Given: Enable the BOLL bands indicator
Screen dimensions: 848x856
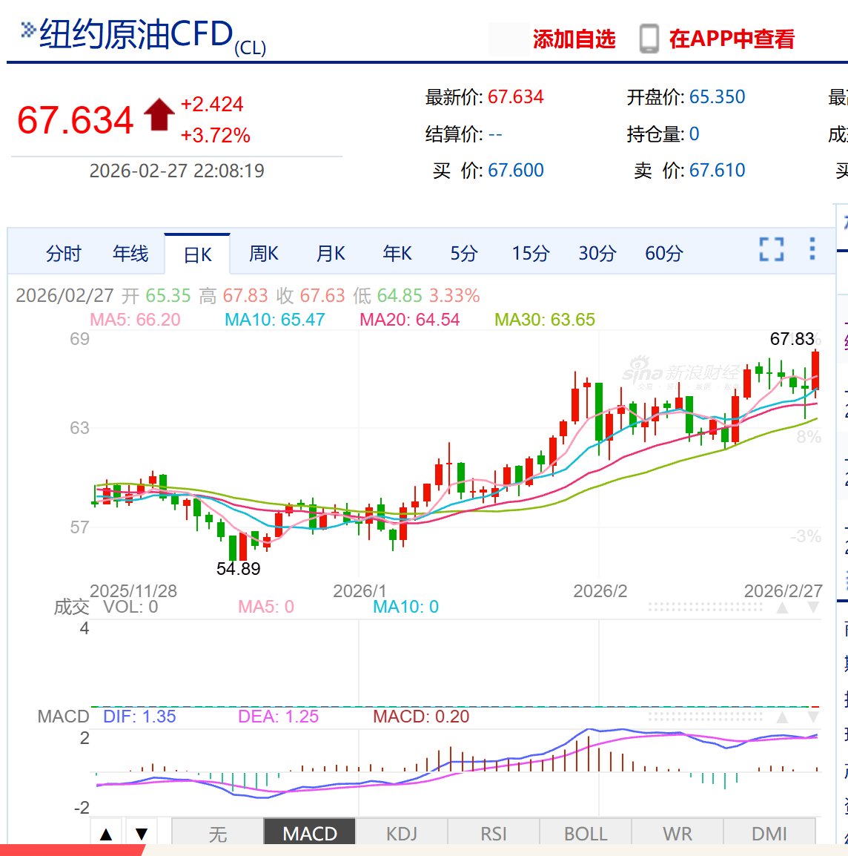Looking at the screenshot, I should [x=584, y=833].
